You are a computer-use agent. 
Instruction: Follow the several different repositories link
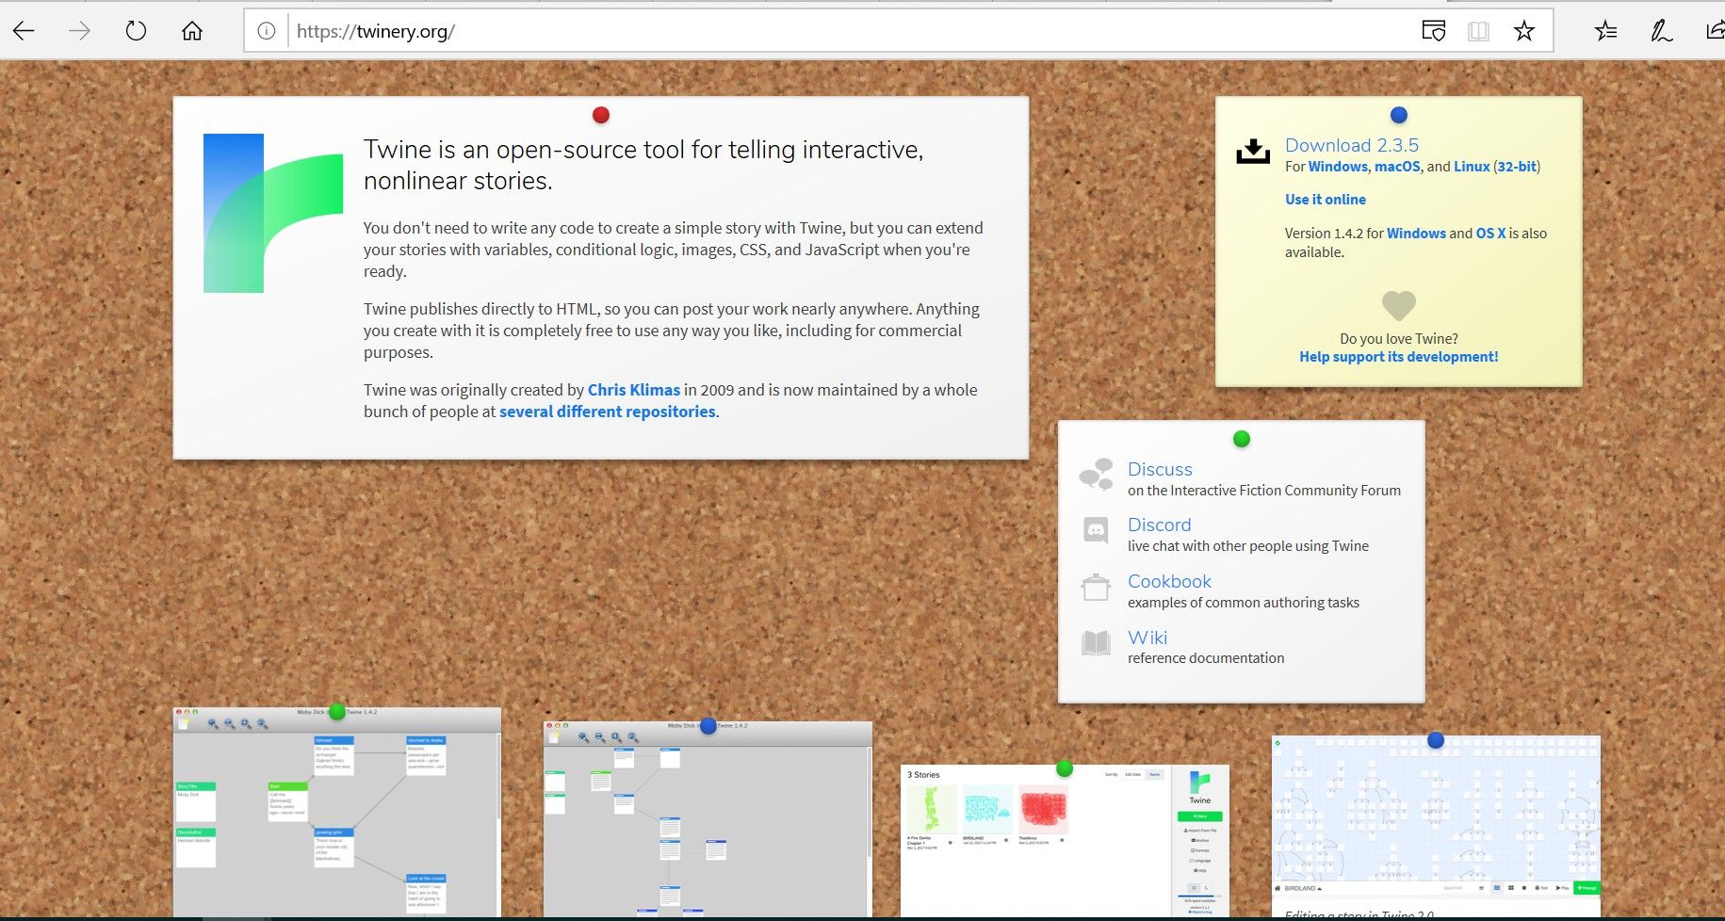point(607,412)
